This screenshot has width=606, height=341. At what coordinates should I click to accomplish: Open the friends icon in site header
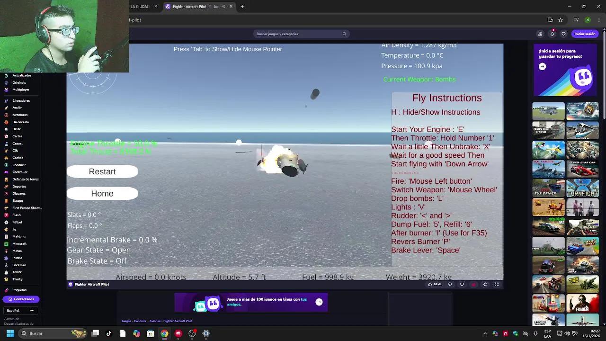pyautogui.click(x=540, y=34)
